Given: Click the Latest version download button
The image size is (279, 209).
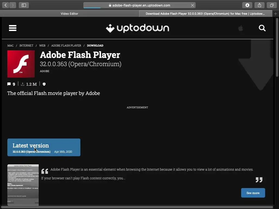Looking at the screenshot, I should pos(44,147).
